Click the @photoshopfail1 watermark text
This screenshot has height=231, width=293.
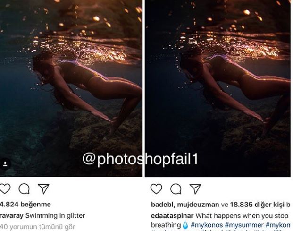click(140, 159)
